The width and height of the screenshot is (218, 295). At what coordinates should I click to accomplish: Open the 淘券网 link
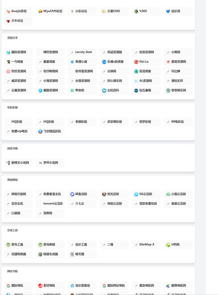click(x=48, y=213)
